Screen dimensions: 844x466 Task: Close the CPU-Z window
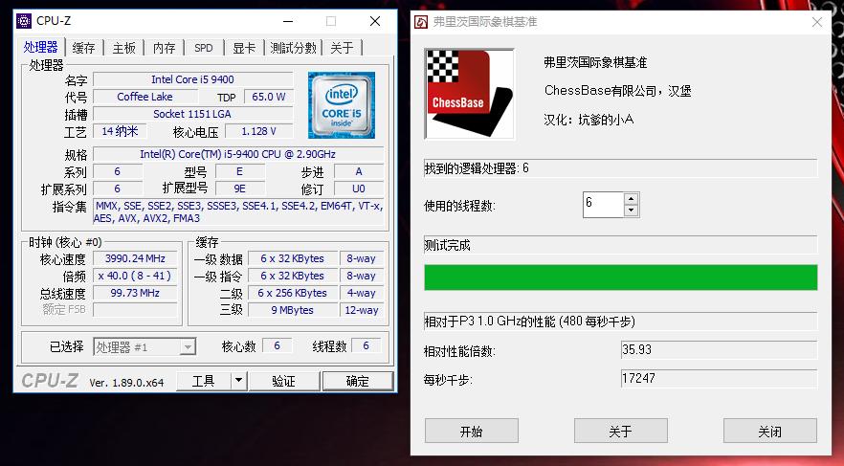tap(375, 21)
